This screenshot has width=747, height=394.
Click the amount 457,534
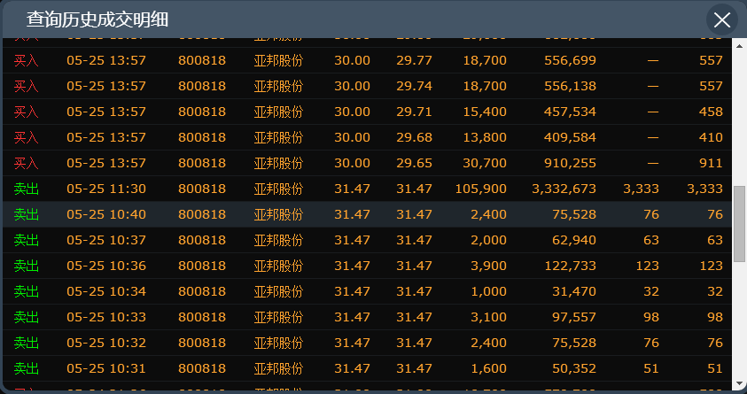[x=570, y=112]
